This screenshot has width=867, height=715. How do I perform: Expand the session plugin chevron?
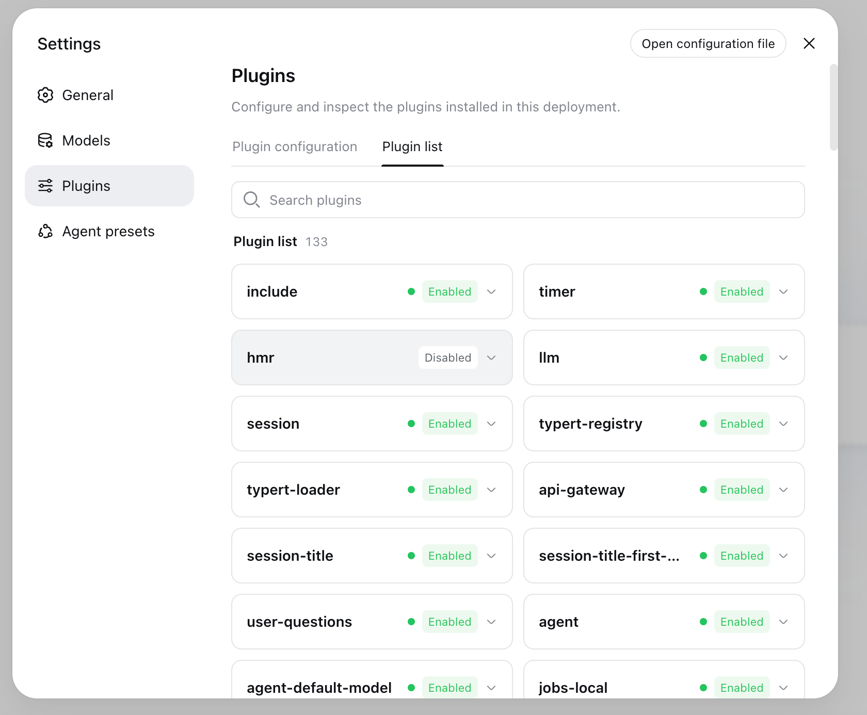pyautogui.click(x=491, y=424)
